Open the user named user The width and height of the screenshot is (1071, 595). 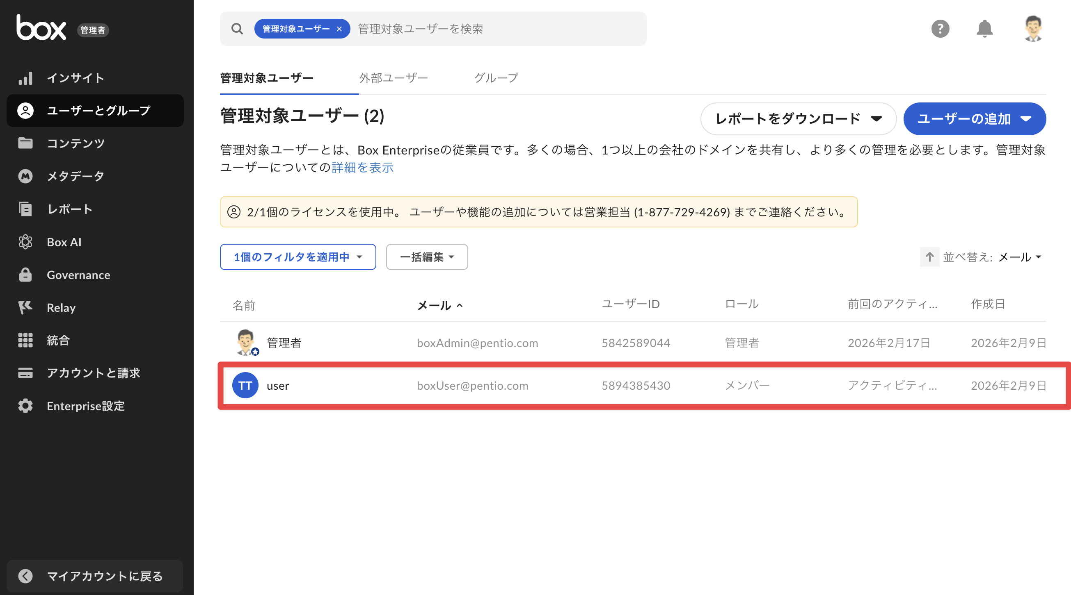[278, 386]
